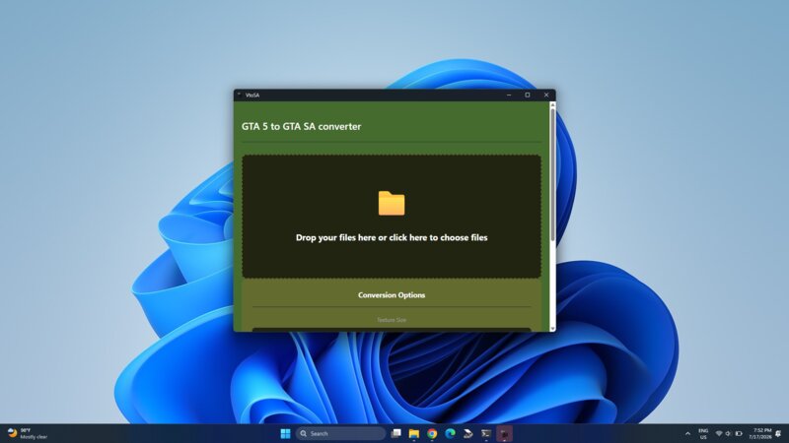This screenshot has height=443, width=789.
Task: Click the ENG US language indicator
Action: (703, 433)
